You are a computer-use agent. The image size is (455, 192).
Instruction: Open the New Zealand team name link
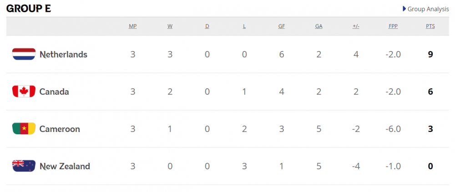click(65, 166)
